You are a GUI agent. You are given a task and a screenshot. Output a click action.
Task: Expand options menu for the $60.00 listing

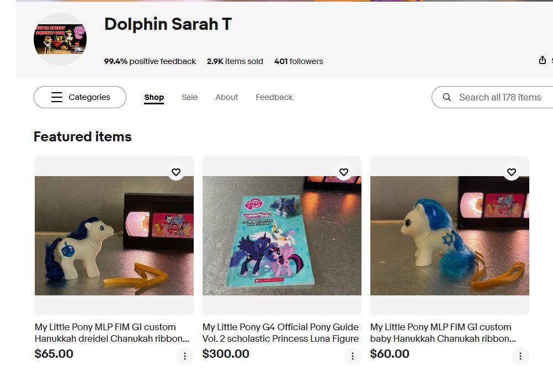coord(520,356)
